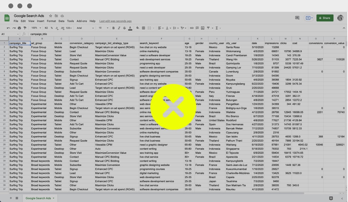Open Last edit was seconds ago link
This screenshot has height=202, width=348.
tap(116, 21)
